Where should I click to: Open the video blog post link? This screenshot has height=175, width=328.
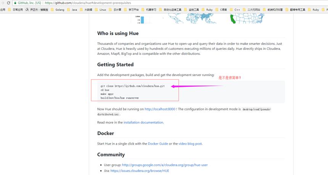click(x=190, y=144)
